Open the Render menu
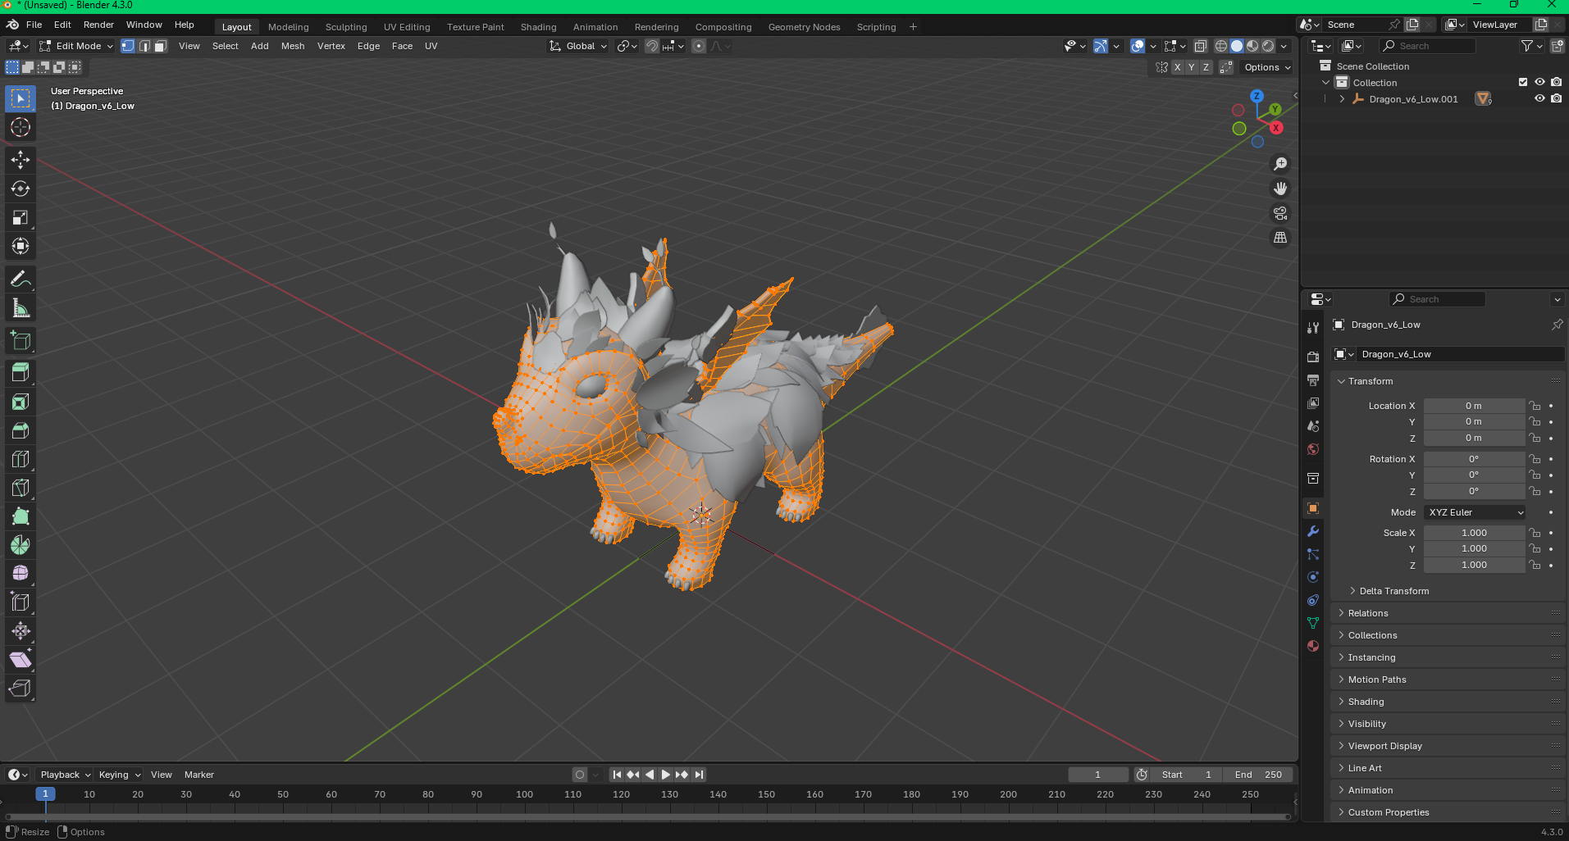The image size is (1569, 841). click(98, 25)
